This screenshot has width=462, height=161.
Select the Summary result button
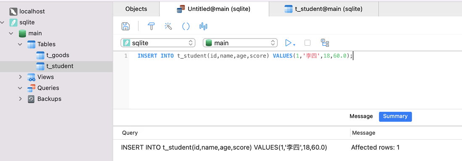pyautogui.click(x=395, y=116)
